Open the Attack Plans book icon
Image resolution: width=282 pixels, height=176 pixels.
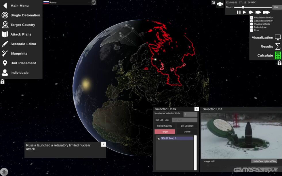point(5,34)
